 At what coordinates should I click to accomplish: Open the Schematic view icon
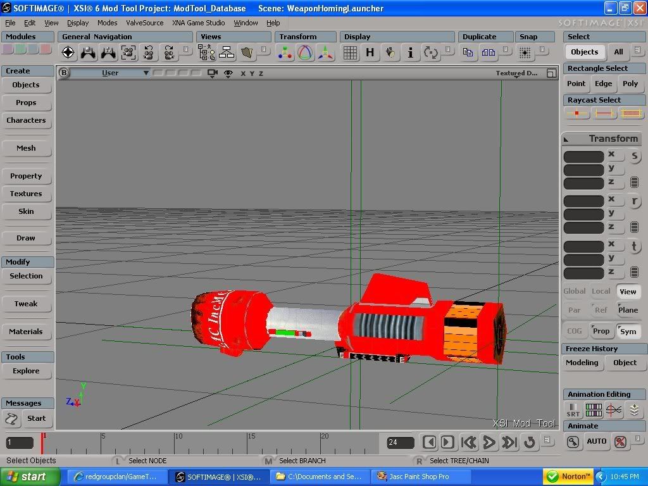(227, 53)
